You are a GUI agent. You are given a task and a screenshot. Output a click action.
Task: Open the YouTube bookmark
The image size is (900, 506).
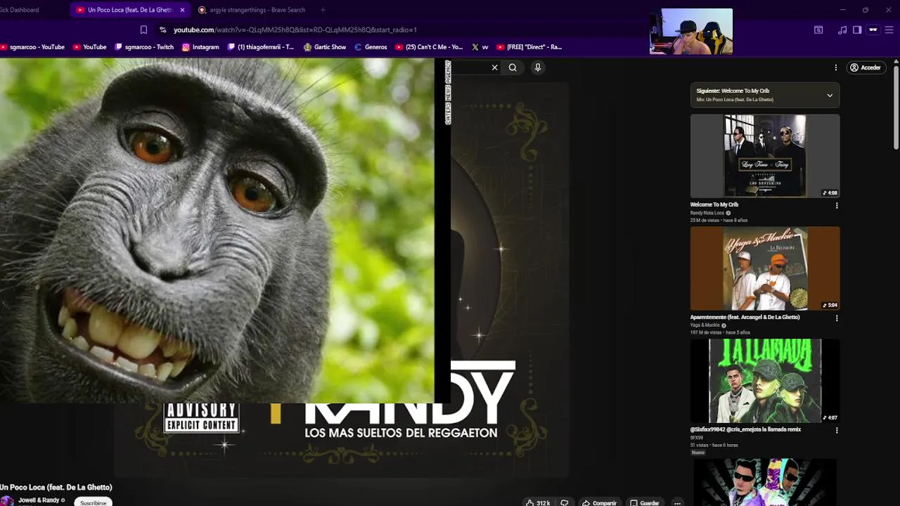coord(89,47)
